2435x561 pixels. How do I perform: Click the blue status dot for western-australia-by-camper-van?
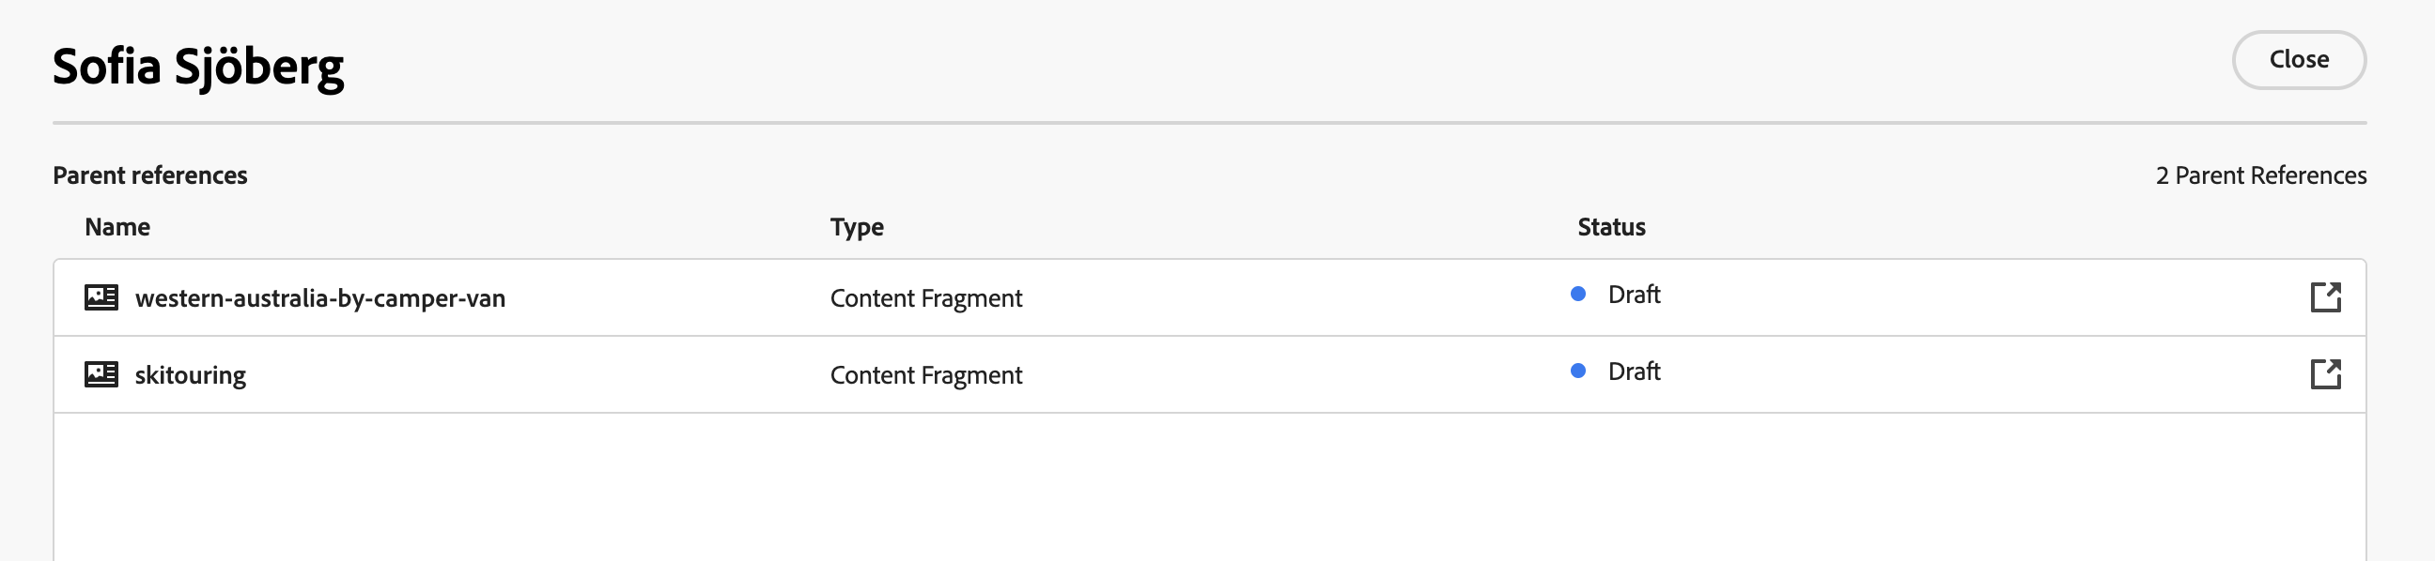pos(1577,295)
